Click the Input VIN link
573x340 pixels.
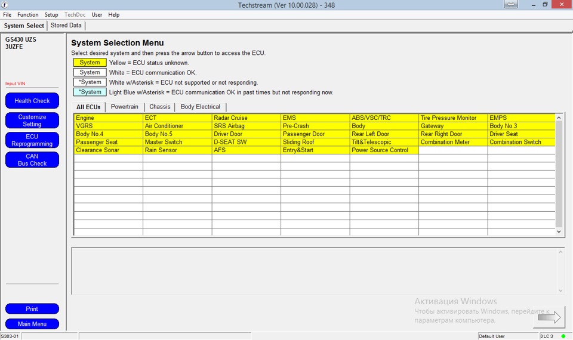tap(16, 84)
